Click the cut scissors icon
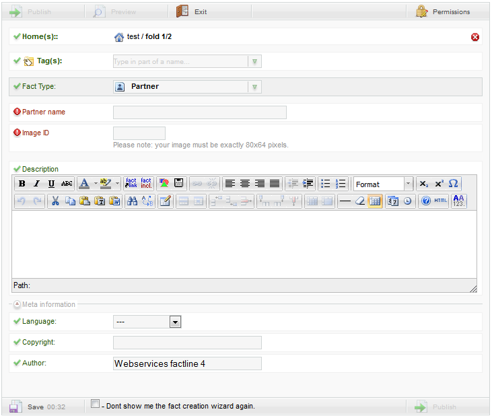 click(x=55, y=201)
